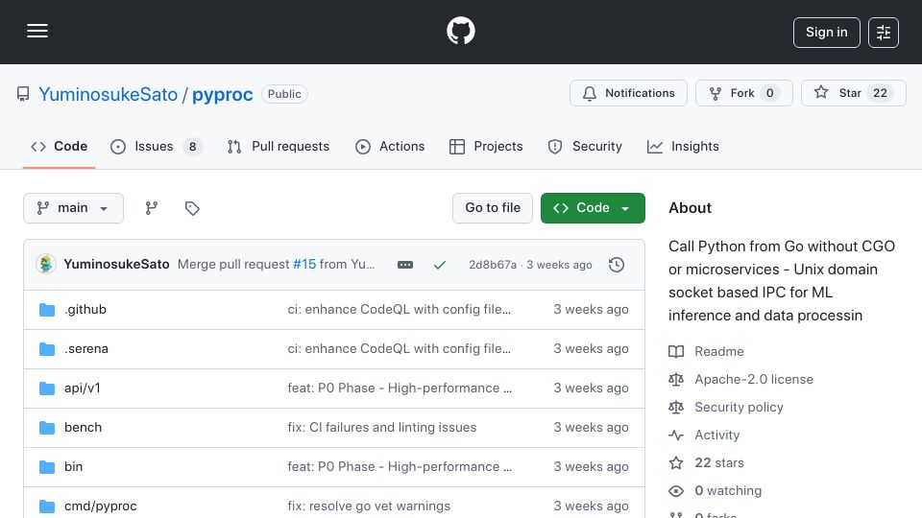The height and width of the screenshot is (518, 922).
Task: Click the Notifications bell button
Action: 628,93
